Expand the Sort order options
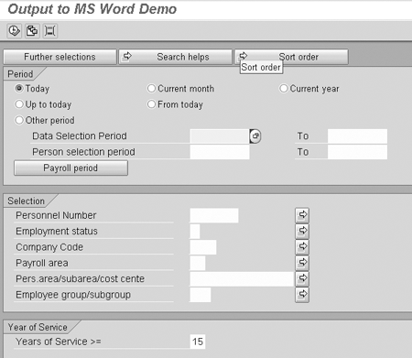The image size is (412, 358). click(x=291, y=57)
